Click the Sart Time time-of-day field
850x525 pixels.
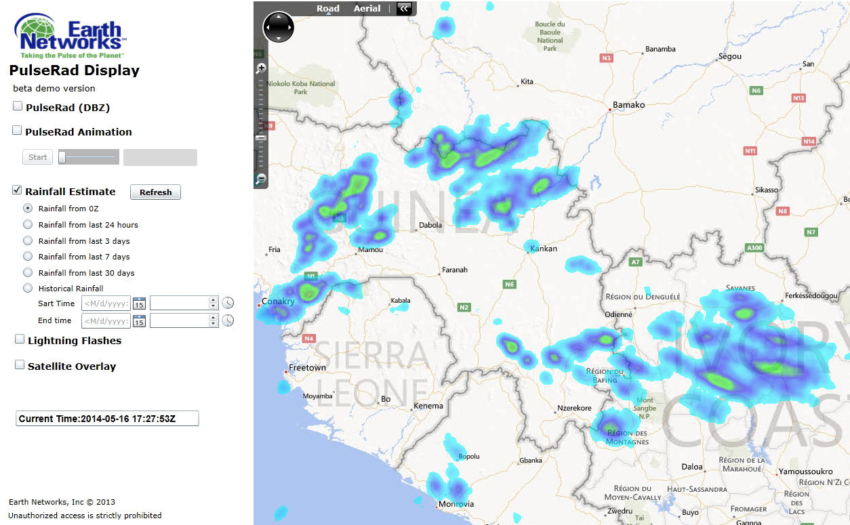click(x=179, y=303)
